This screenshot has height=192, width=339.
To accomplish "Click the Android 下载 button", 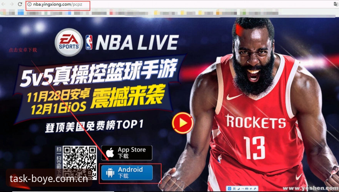I will [x=127, y=172].
